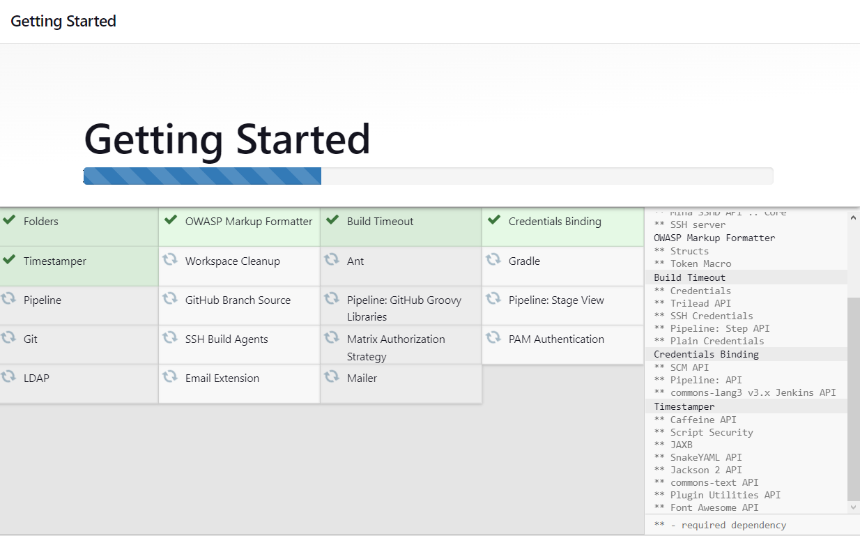Click the '** Font Awesome API' log entry
This screenshot has width=860, height=559.
707,507
